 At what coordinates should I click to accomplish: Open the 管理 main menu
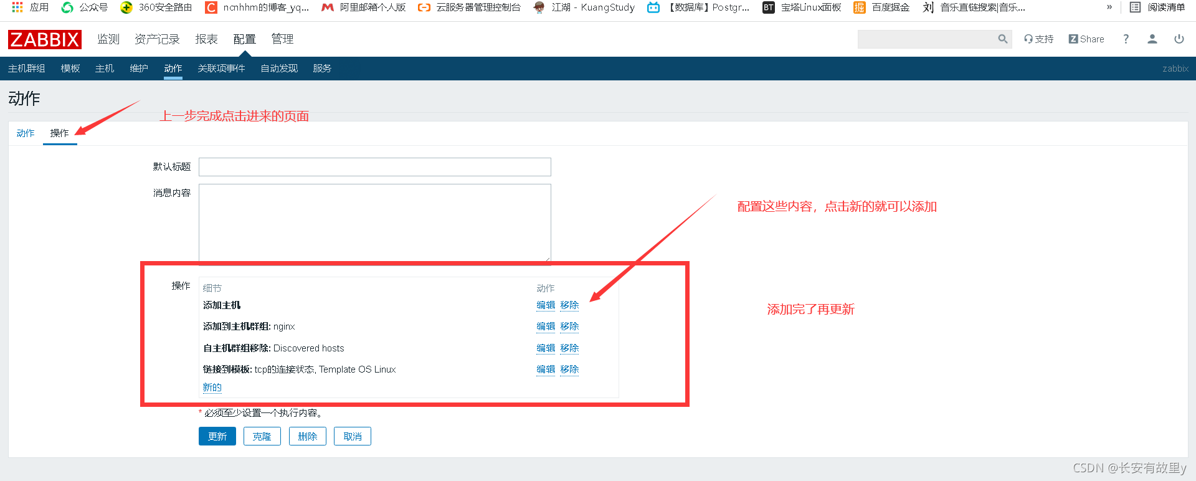[282, 39]
